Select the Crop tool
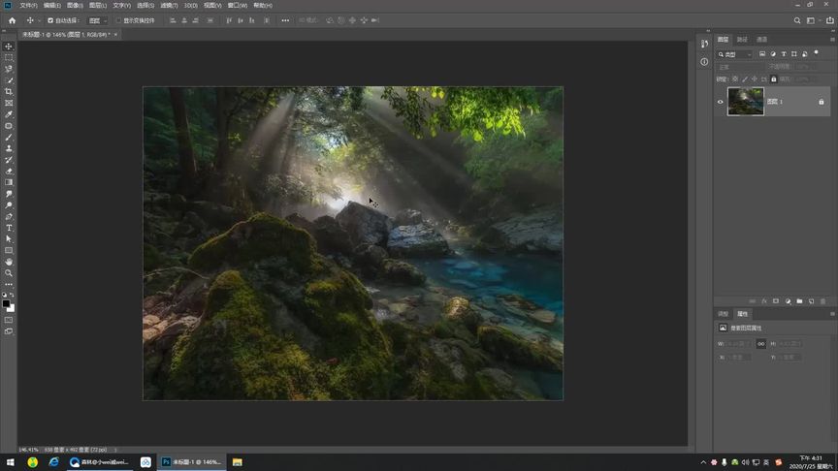 (x=9, y=91)
